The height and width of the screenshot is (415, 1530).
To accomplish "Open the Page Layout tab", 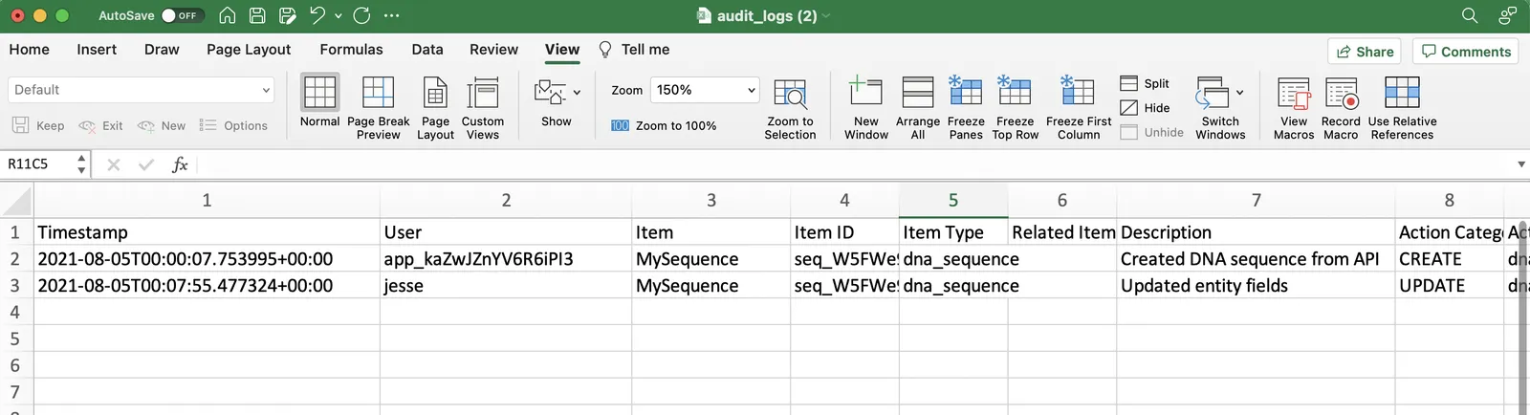I will click(x=249, y=50).
